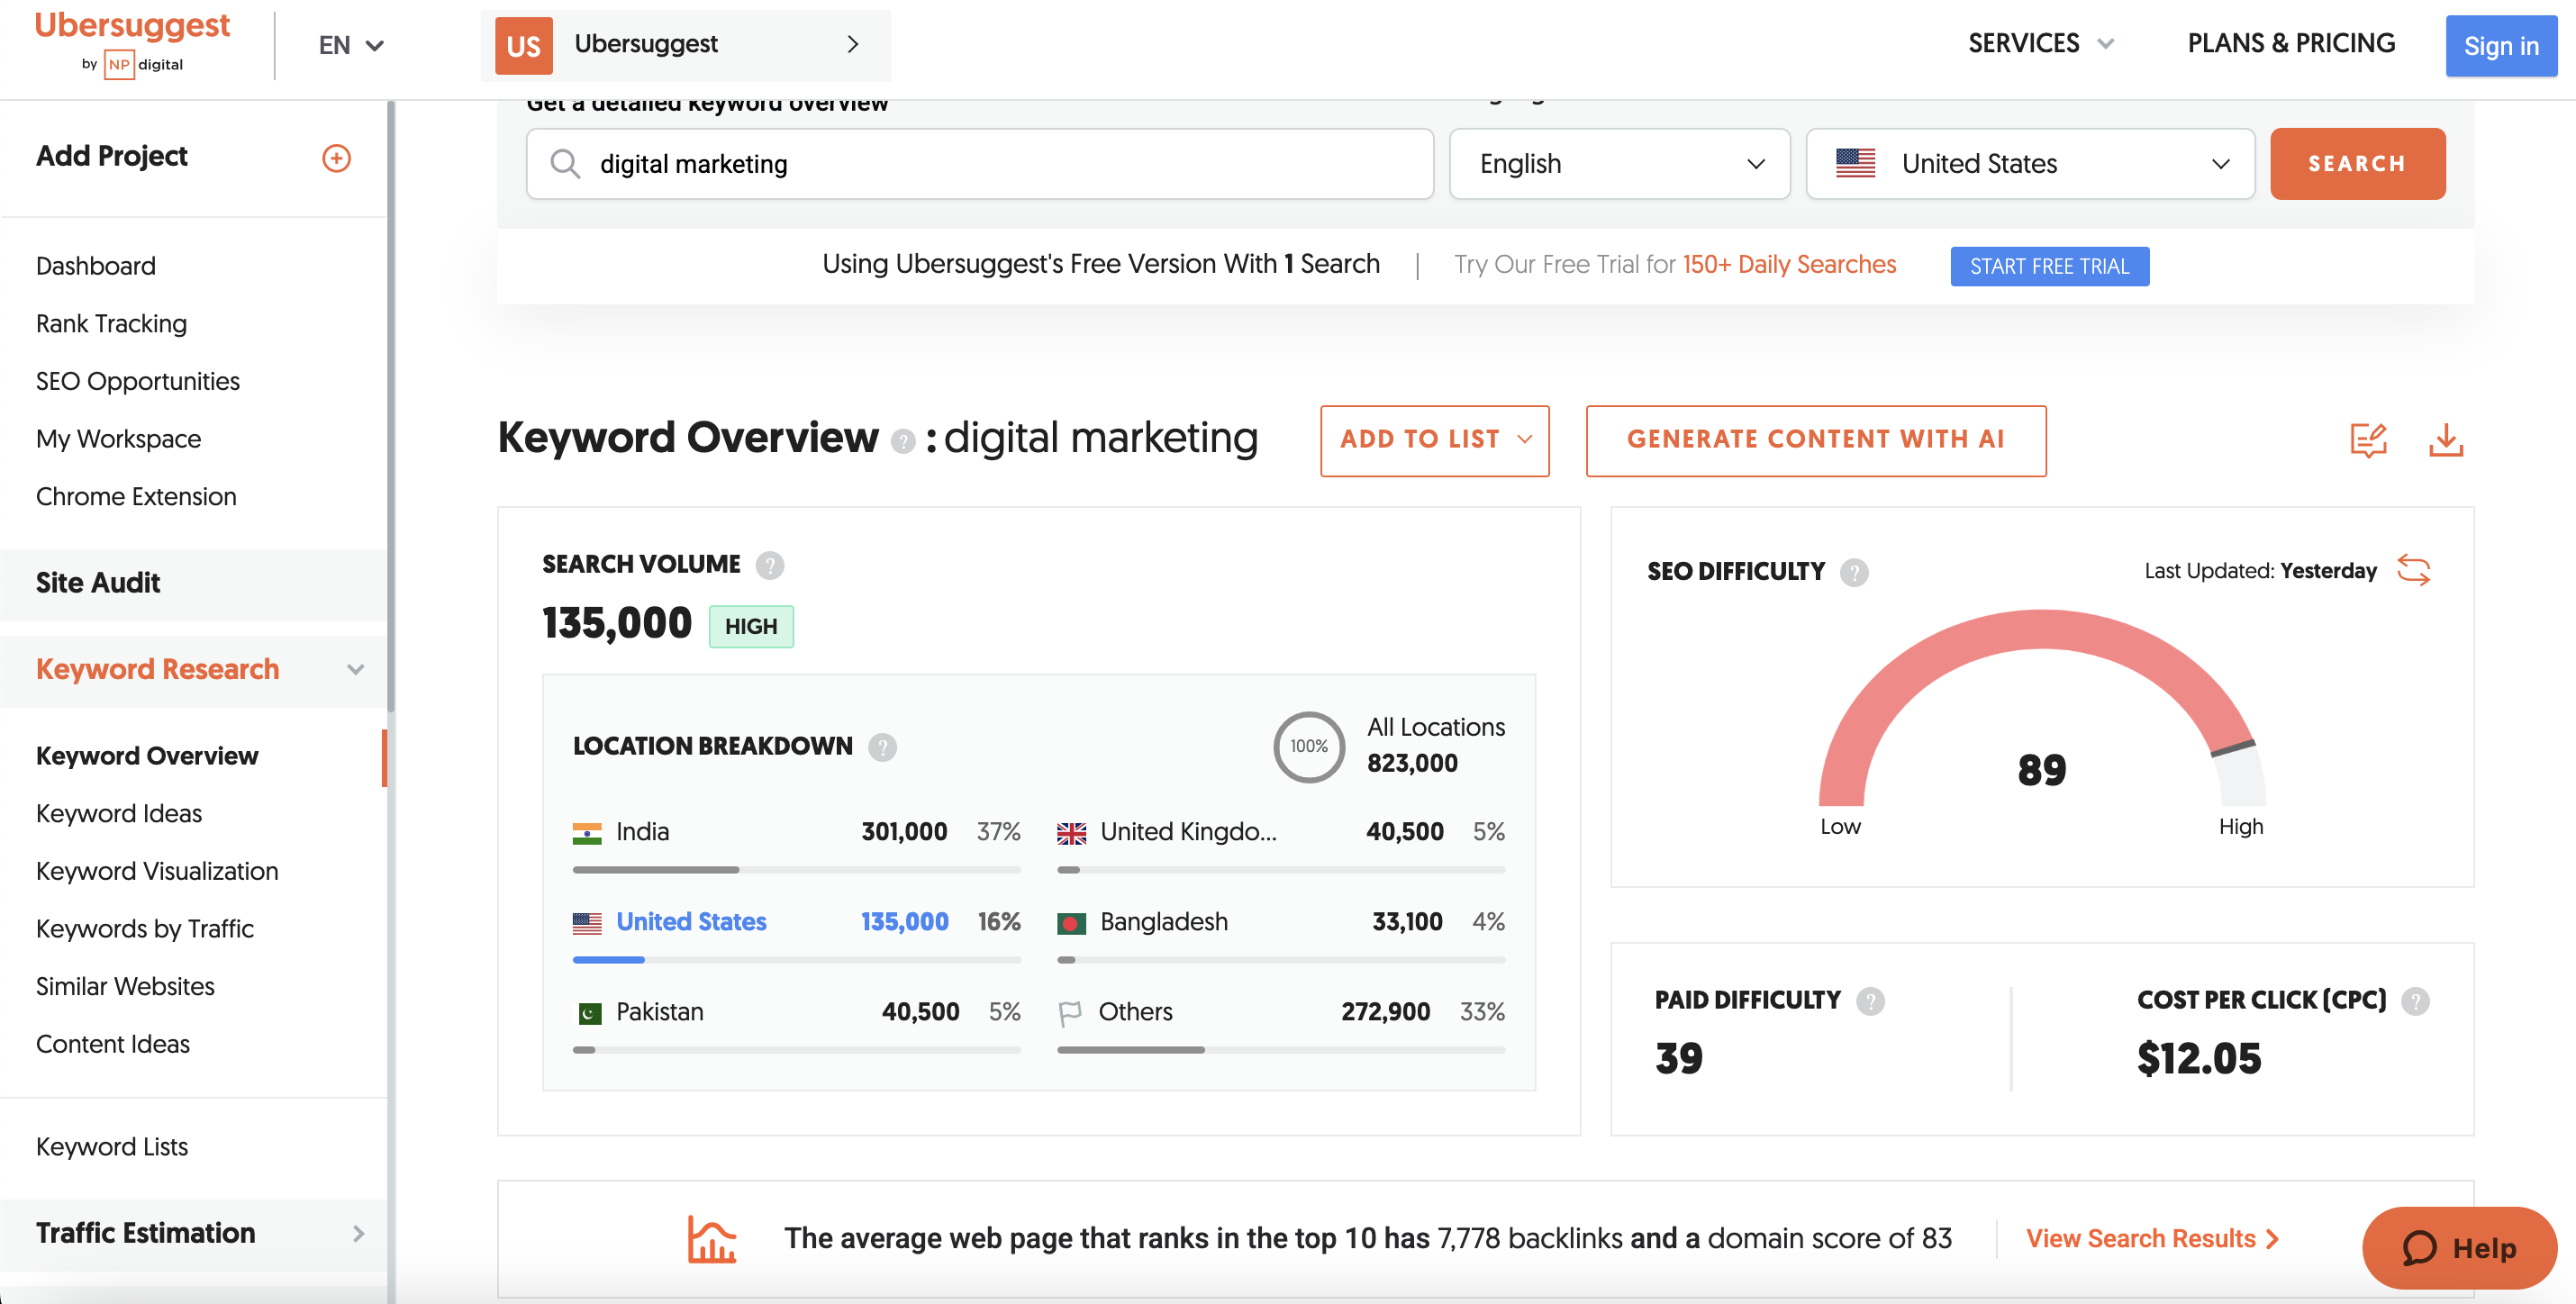Open Rank Tracking
Image resolution: width=2576 pixels, height=1304 pixels.
[111, 324]
